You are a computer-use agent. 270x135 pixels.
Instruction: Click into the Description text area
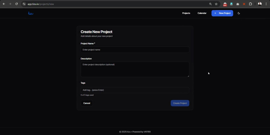point(135,69)
